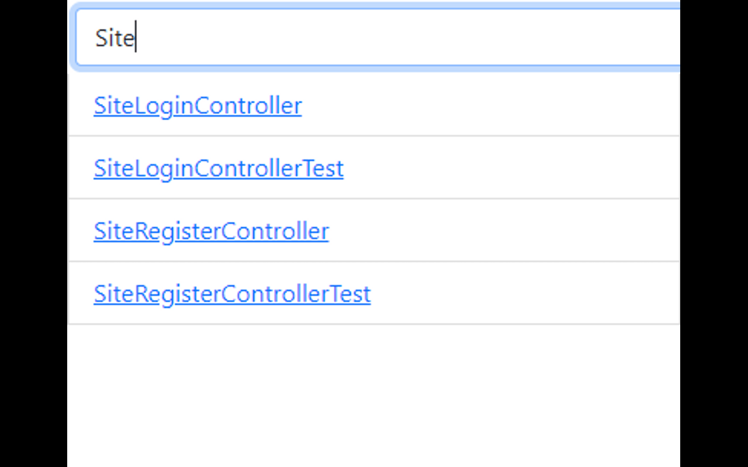
Task: Select the SiteRegisterControllerTest search result
Action: pyautogui.click(x=232, y=294)
